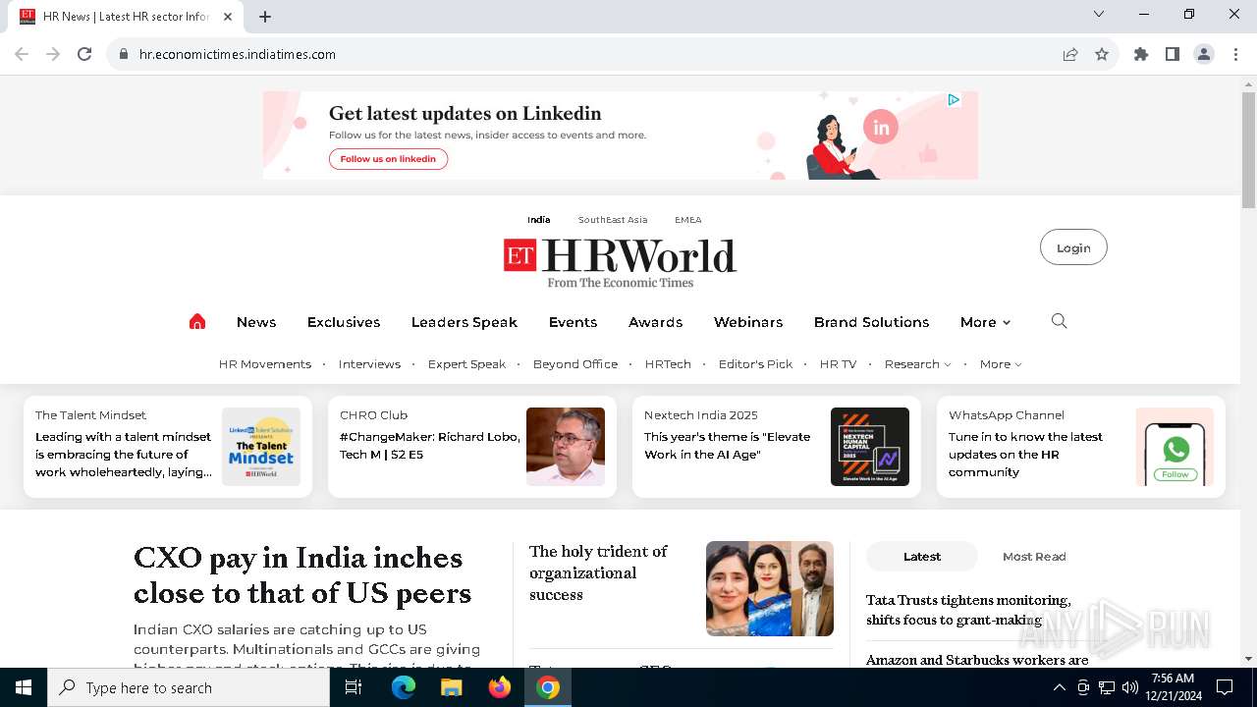The width and height of the screenshot is (1257, 707).
Task: Open the Interviews link
Action: pos(369,364)
